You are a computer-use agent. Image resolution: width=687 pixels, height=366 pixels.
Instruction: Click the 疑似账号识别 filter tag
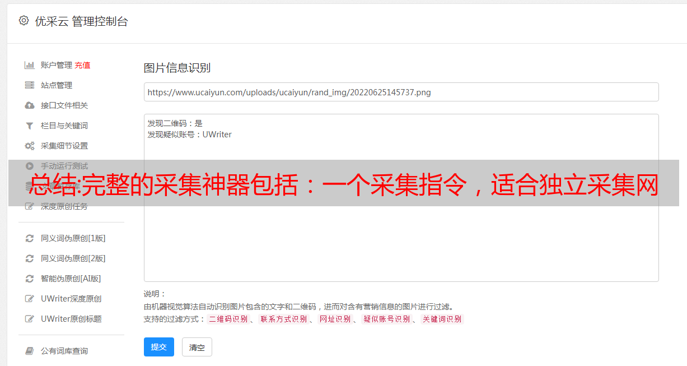click(x=386, y=319)
